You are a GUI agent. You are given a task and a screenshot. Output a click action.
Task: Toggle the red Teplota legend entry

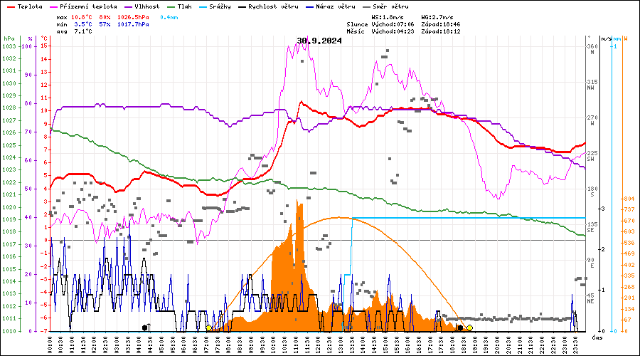click(x=25, y=6)
